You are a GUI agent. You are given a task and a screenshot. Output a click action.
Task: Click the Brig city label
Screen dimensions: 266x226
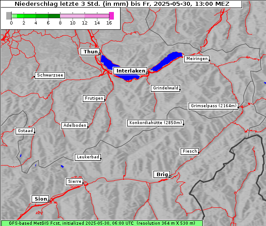162,174
